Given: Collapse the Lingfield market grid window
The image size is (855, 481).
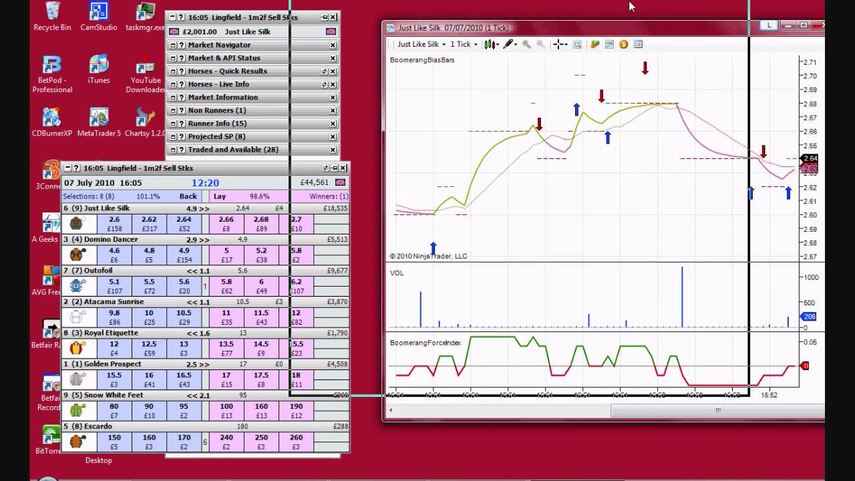Looking at the screenshot, I should pyautogui.click(x=67, y=168).
